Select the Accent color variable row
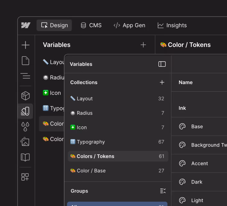This screenshot has width=227, height=206. coord(199,163)
